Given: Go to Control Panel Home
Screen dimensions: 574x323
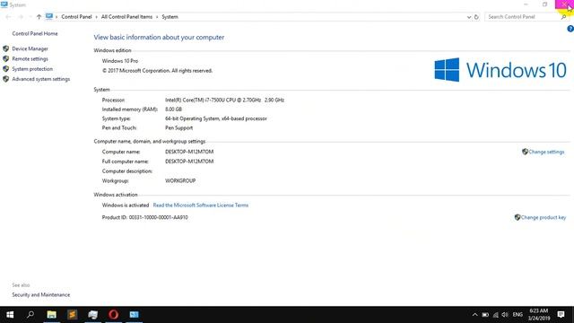Looking at the screenshot, I should pyautogui.click(x=35, y=34).
